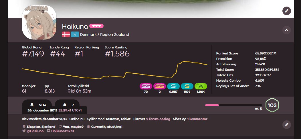Click the blue Region Zealand flag icon
Viewport: 301px width, 139px height.
[75, 34]
